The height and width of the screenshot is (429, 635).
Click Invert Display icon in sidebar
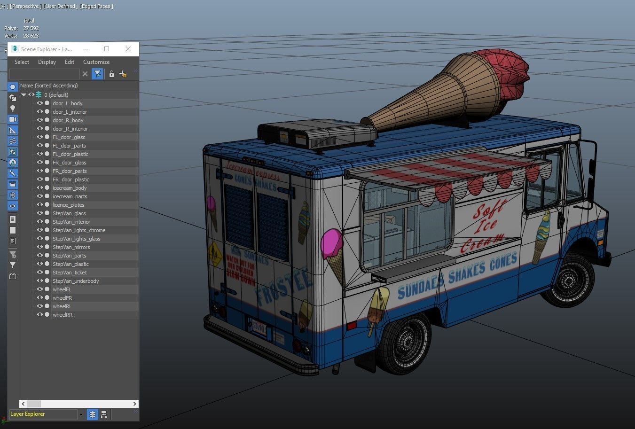(x=13, y=241)
